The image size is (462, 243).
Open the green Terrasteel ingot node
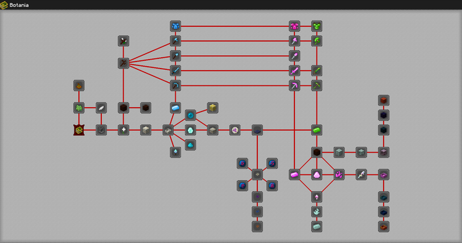click(317, 130)
